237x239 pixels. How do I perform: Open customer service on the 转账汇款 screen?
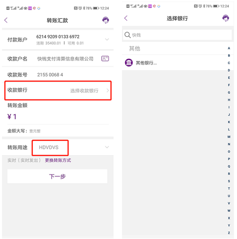(106, 20)
